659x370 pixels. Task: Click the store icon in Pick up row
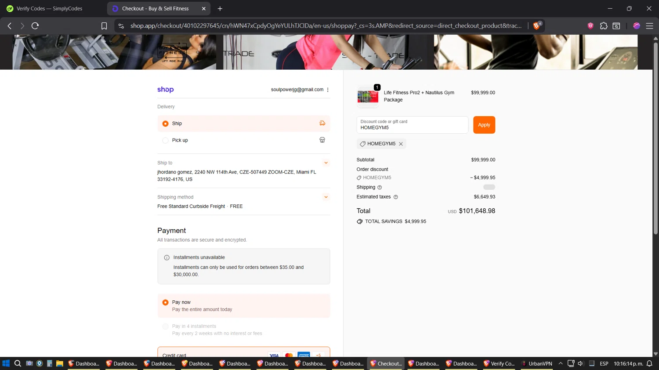(322, 140)
